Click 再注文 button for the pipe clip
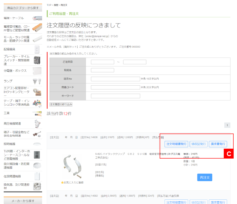 click(205, 177)
